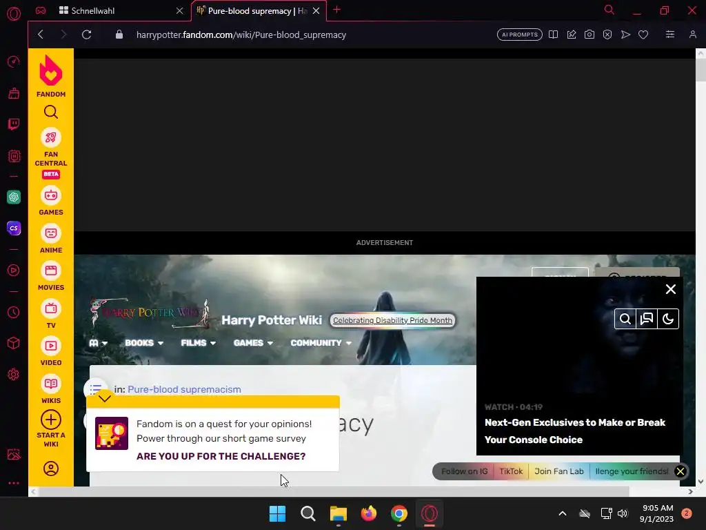Viewport: 706px width, 530px height.
Task: Open File Explorer from taskbar
Action: [x=338, y=513]
